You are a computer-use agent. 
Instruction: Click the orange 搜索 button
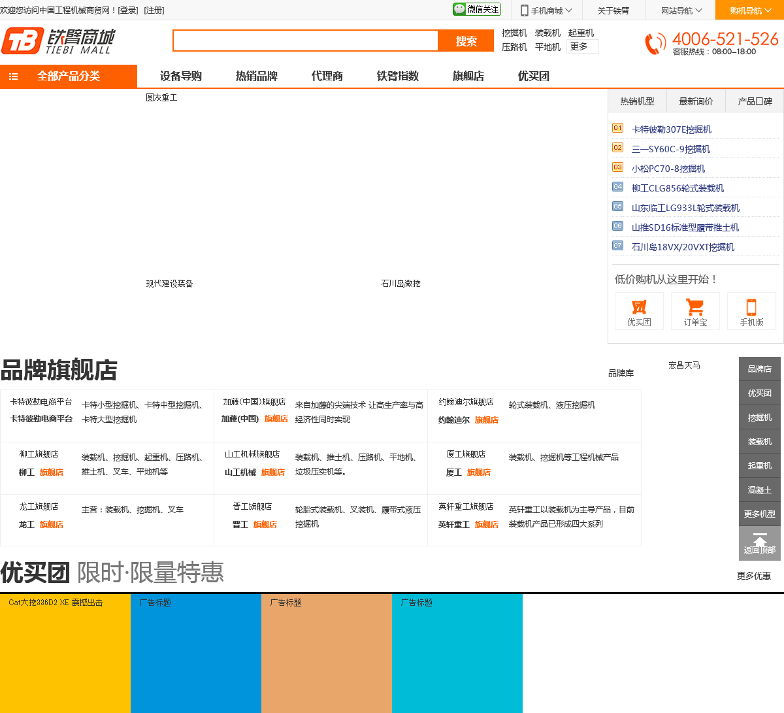[x=466, y=41]
